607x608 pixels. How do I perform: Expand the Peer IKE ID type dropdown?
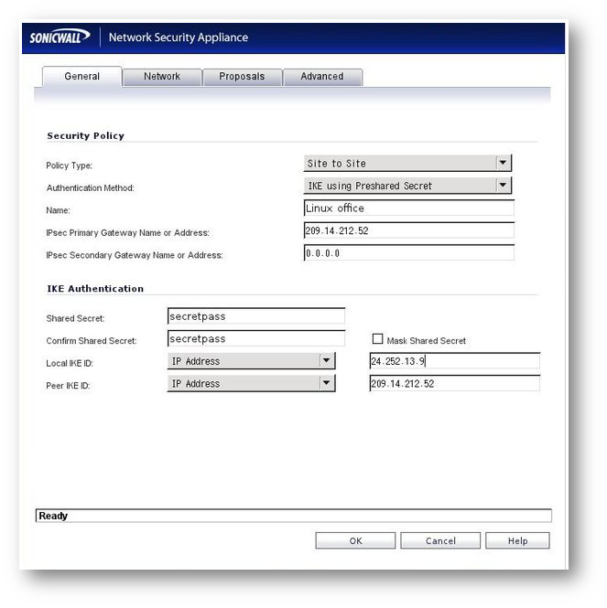click(251, 383)
